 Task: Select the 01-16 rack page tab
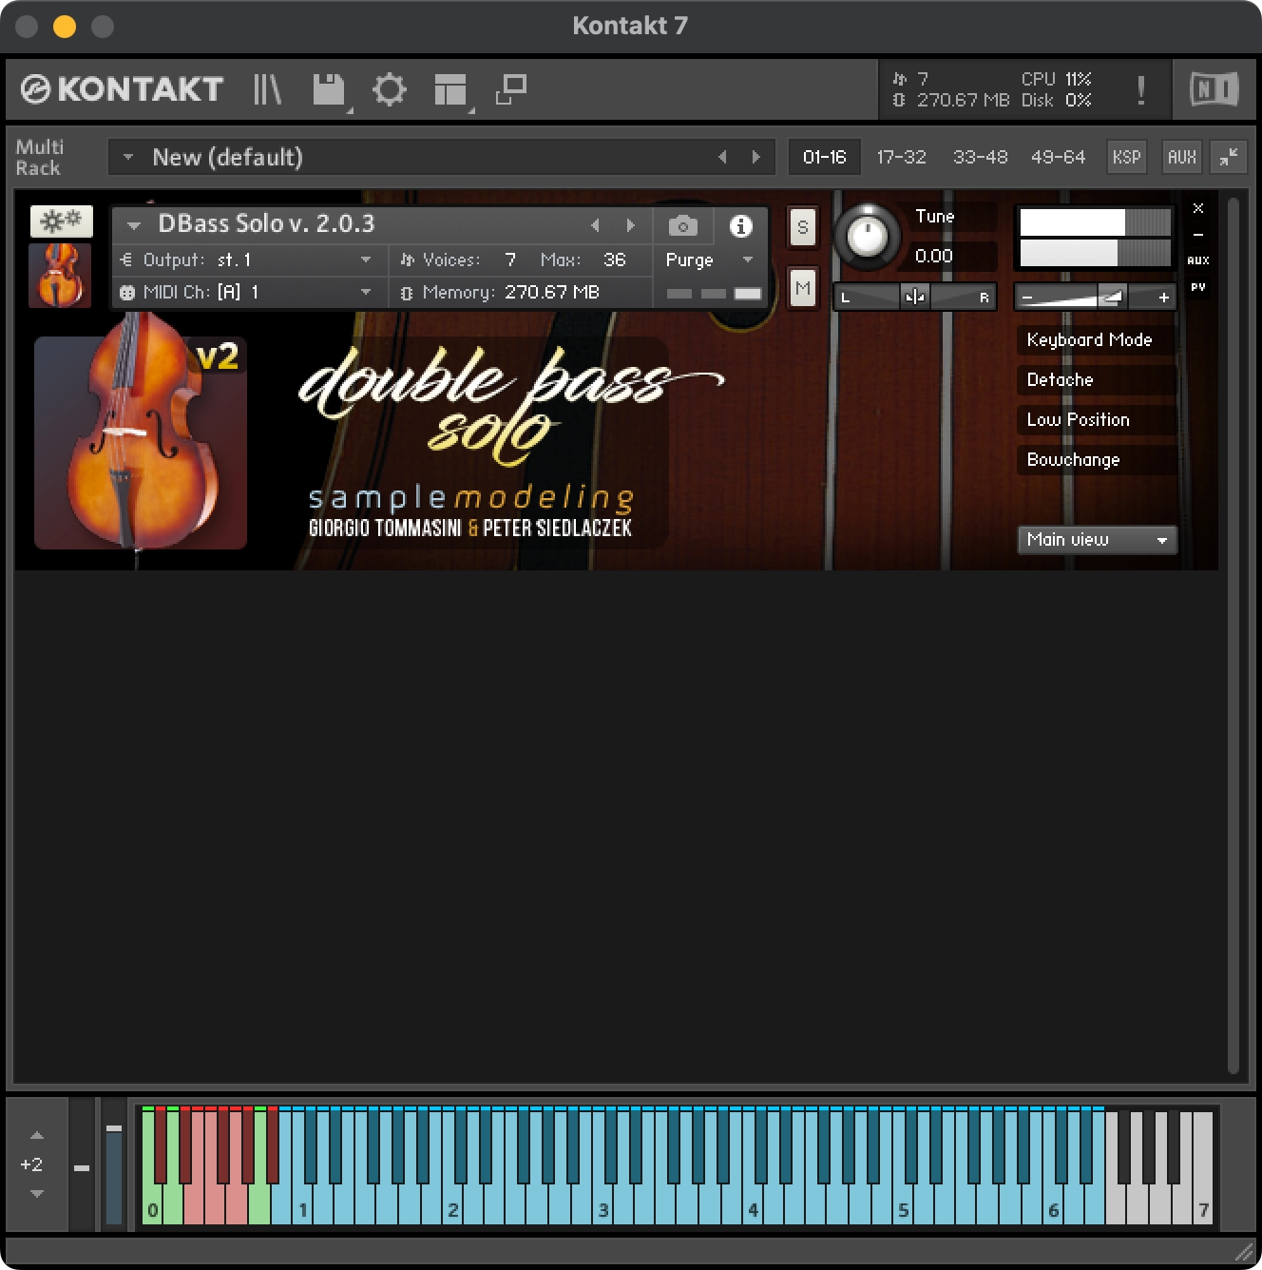[824, 157]
